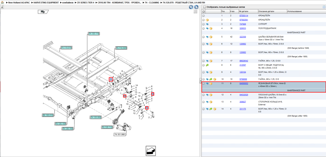The image size is (326, 157).
Task: Open breadcrumb 'комбайнов'
Action: pos(67,3)
